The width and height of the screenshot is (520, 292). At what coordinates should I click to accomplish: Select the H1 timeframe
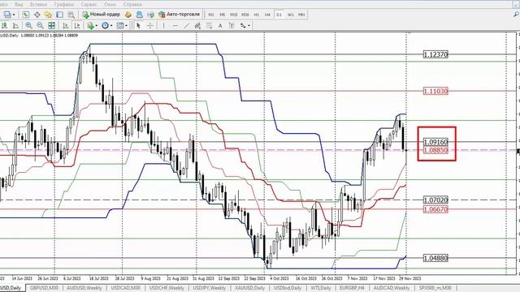[257, 15]
